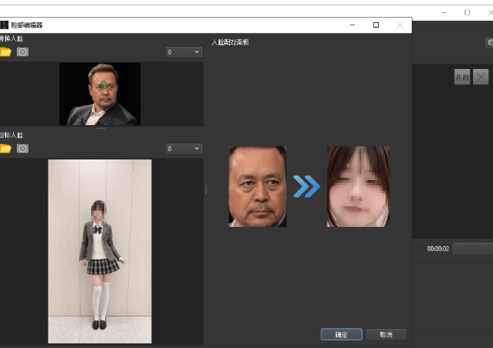This screenshot has width=493, height=348.
Task: Minimize the 脸部编辑器 dialog
Action: tap(353, 25)
